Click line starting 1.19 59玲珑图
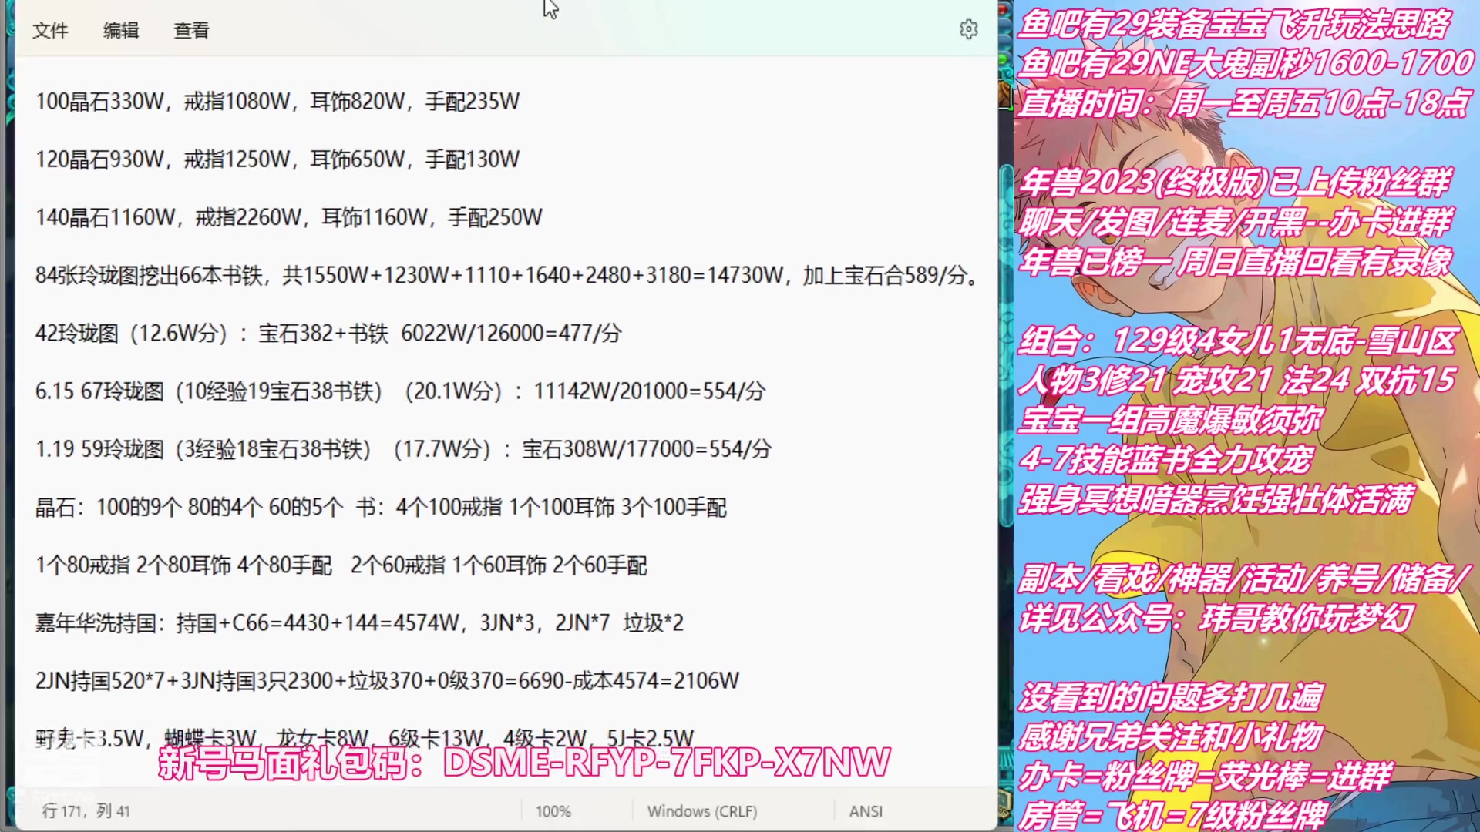The width and height of the screenshot is (1480, 832). point(403,449)
